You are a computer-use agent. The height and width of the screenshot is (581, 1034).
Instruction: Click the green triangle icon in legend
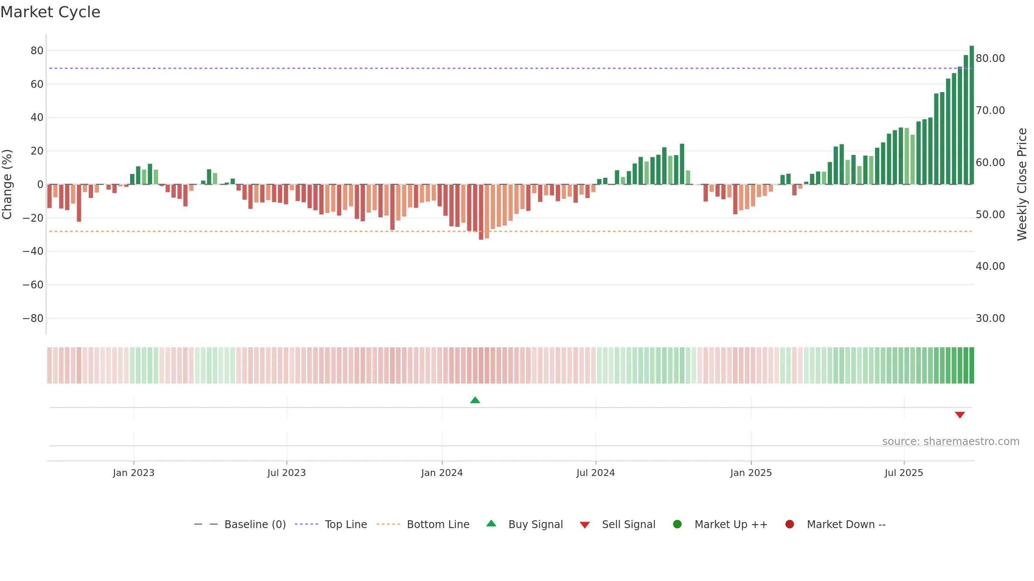click(x=491, y=524)
